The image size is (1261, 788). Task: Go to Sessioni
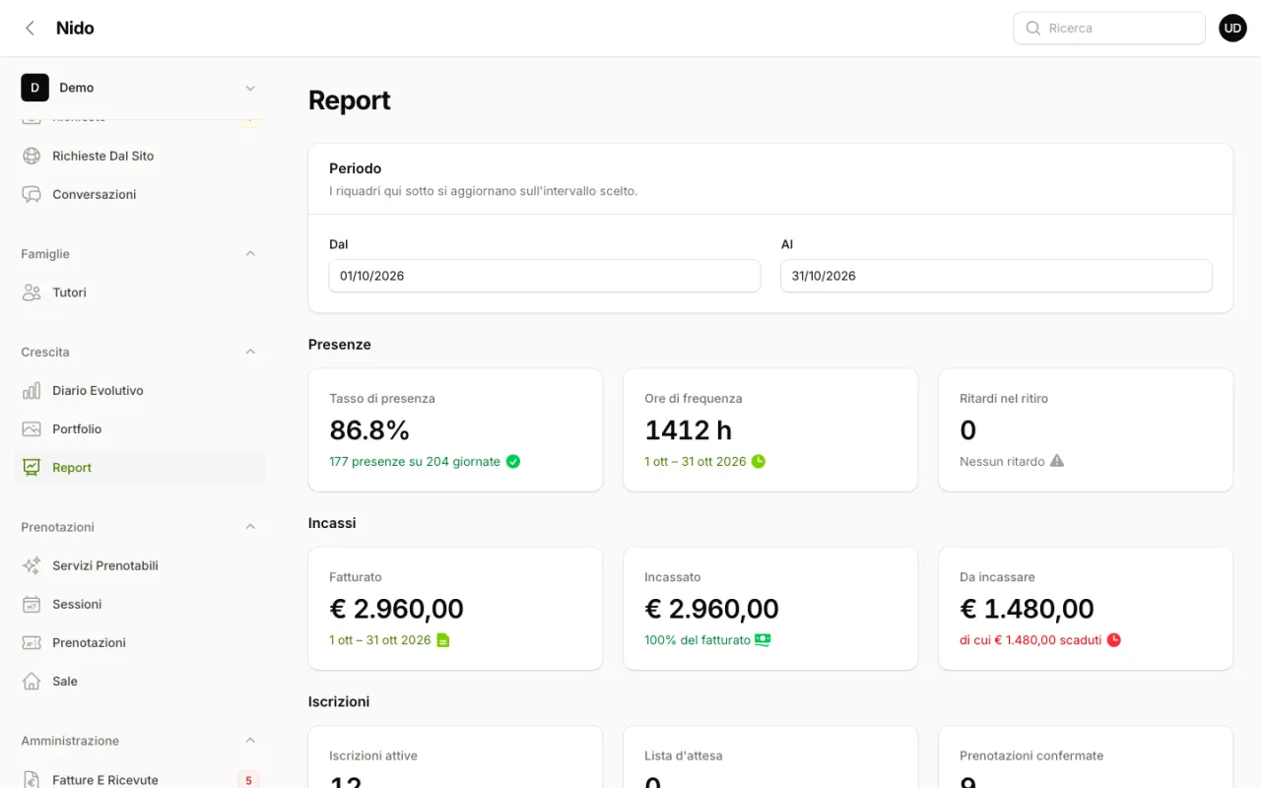pyautogui.click(x=140, y=604)
